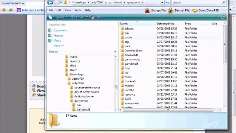Click the address bar refresh button

point(167,3)
